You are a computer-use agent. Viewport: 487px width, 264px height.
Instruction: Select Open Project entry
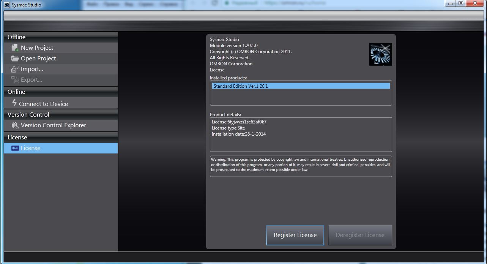[x=61, y=58]
